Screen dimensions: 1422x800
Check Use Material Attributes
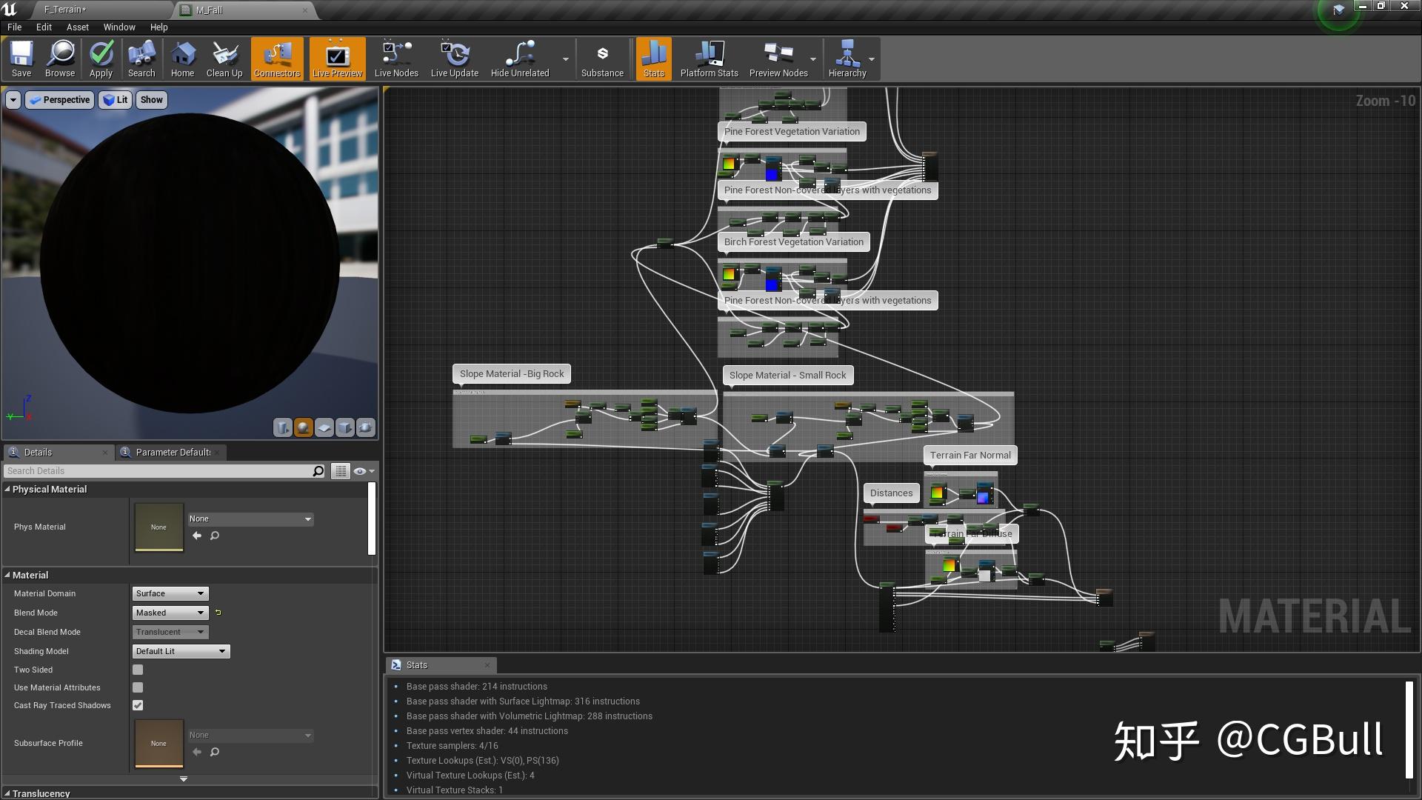coord(138,687)
